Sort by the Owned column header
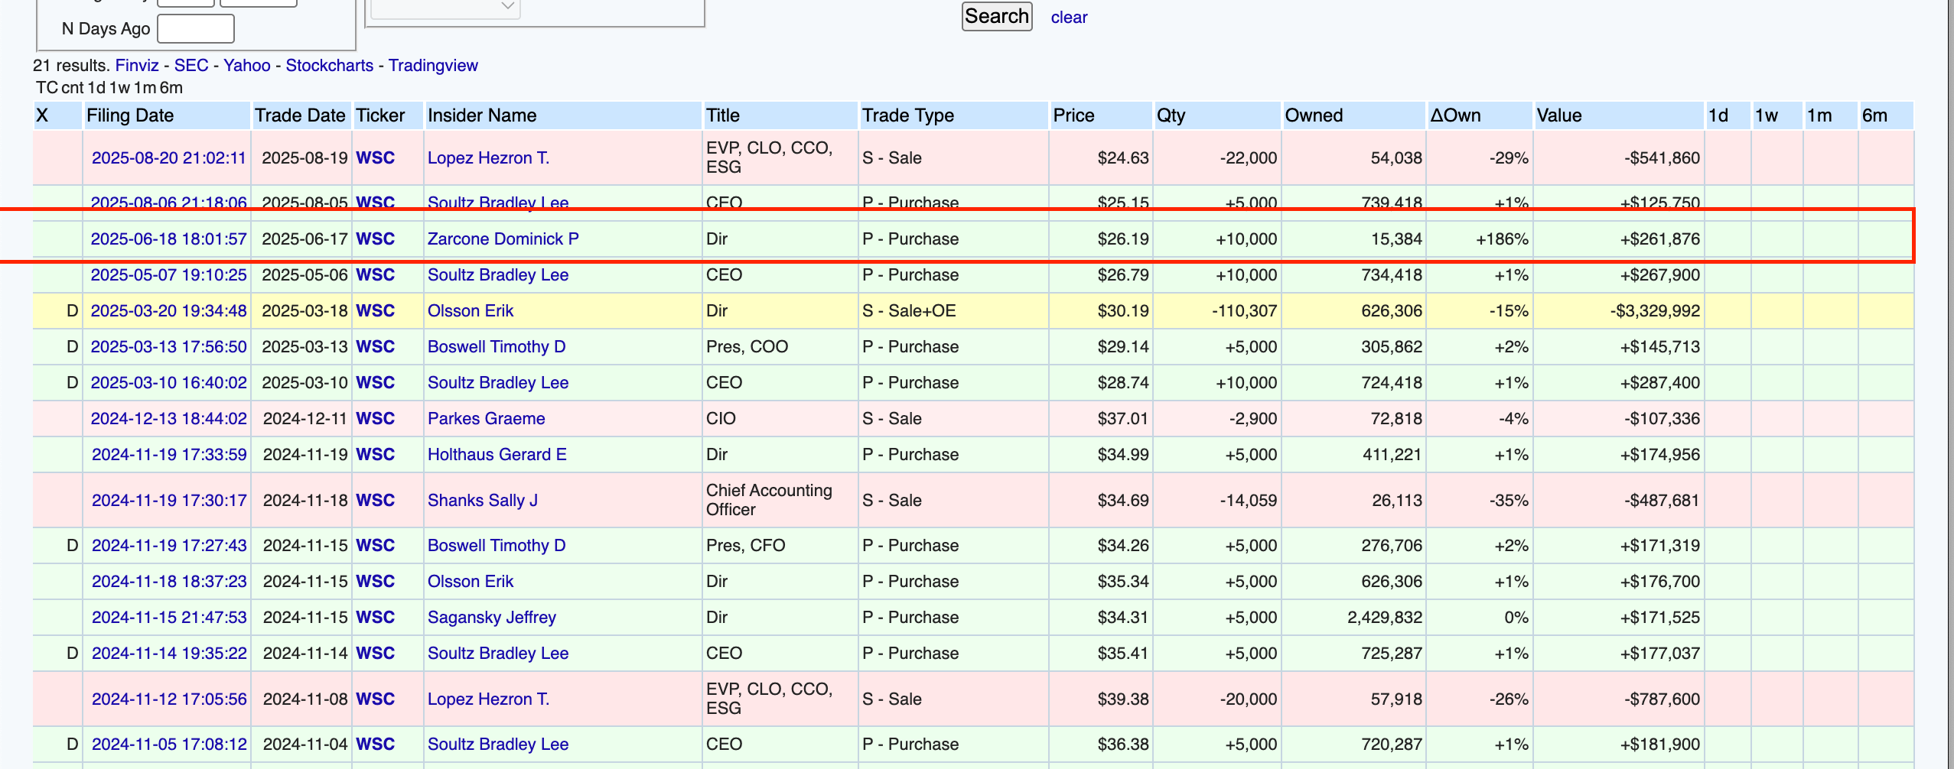This screenshot has width=1954, height=769. [1314, 115]
